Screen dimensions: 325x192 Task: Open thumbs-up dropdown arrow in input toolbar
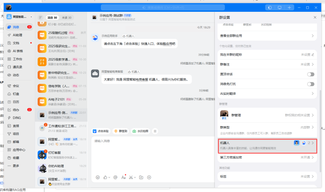point(109,178)
